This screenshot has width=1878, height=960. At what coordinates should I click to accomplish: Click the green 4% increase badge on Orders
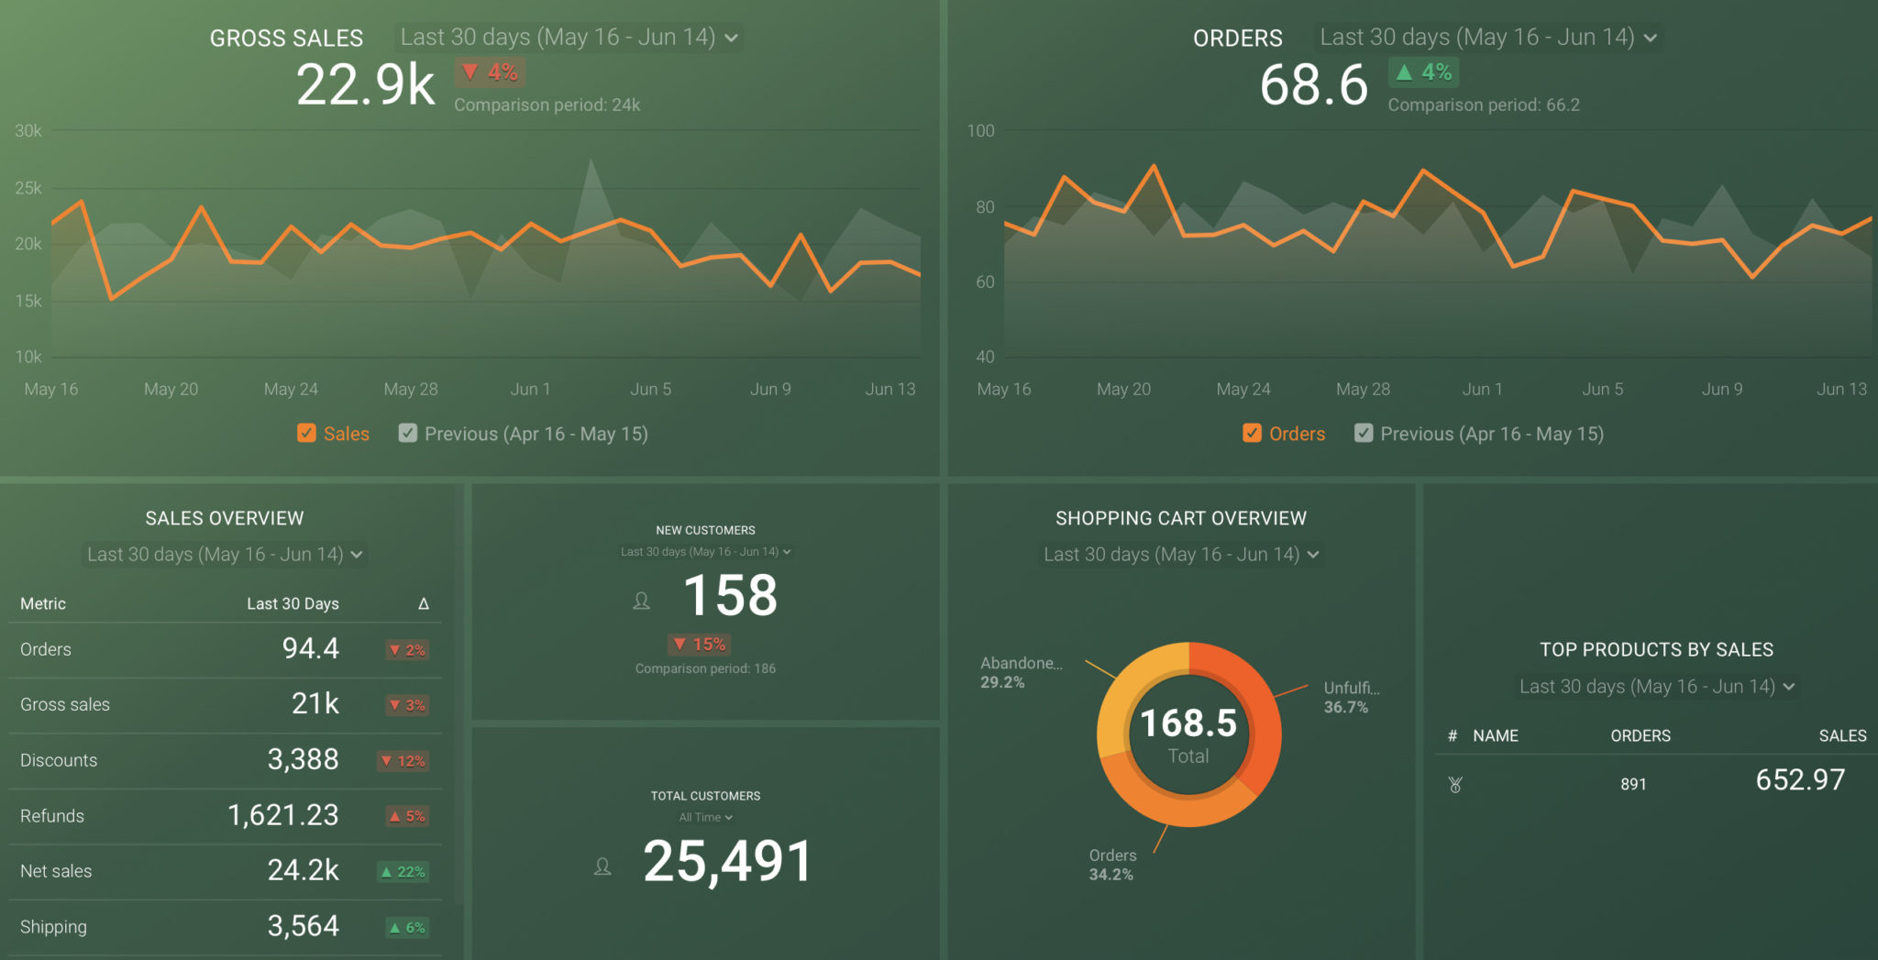pyautogui.click(x=1422, y=72)
